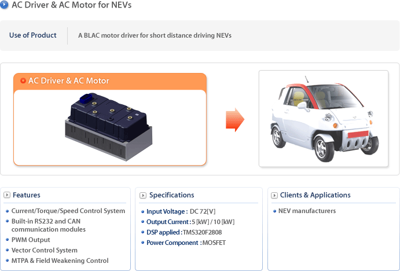Click the AC Driver & AC Motor for NEVs title
The height and width of the screenshot is (271, 400).
[71, 5]
